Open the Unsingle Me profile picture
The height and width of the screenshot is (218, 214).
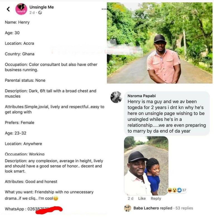click(21, 9)
